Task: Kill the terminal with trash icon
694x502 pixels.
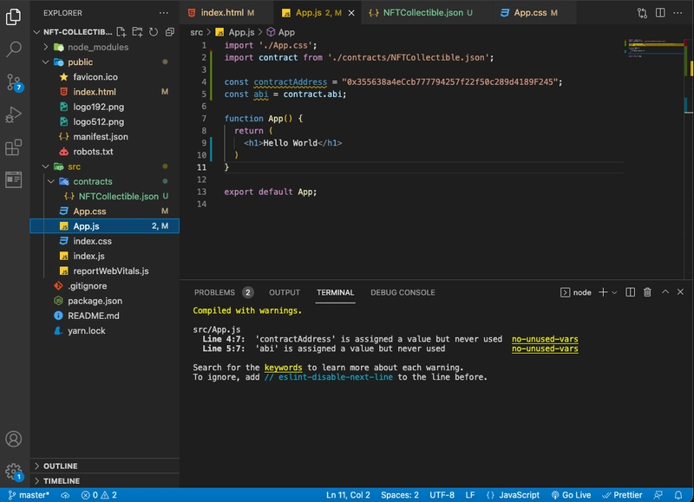Action: [647, 292]
